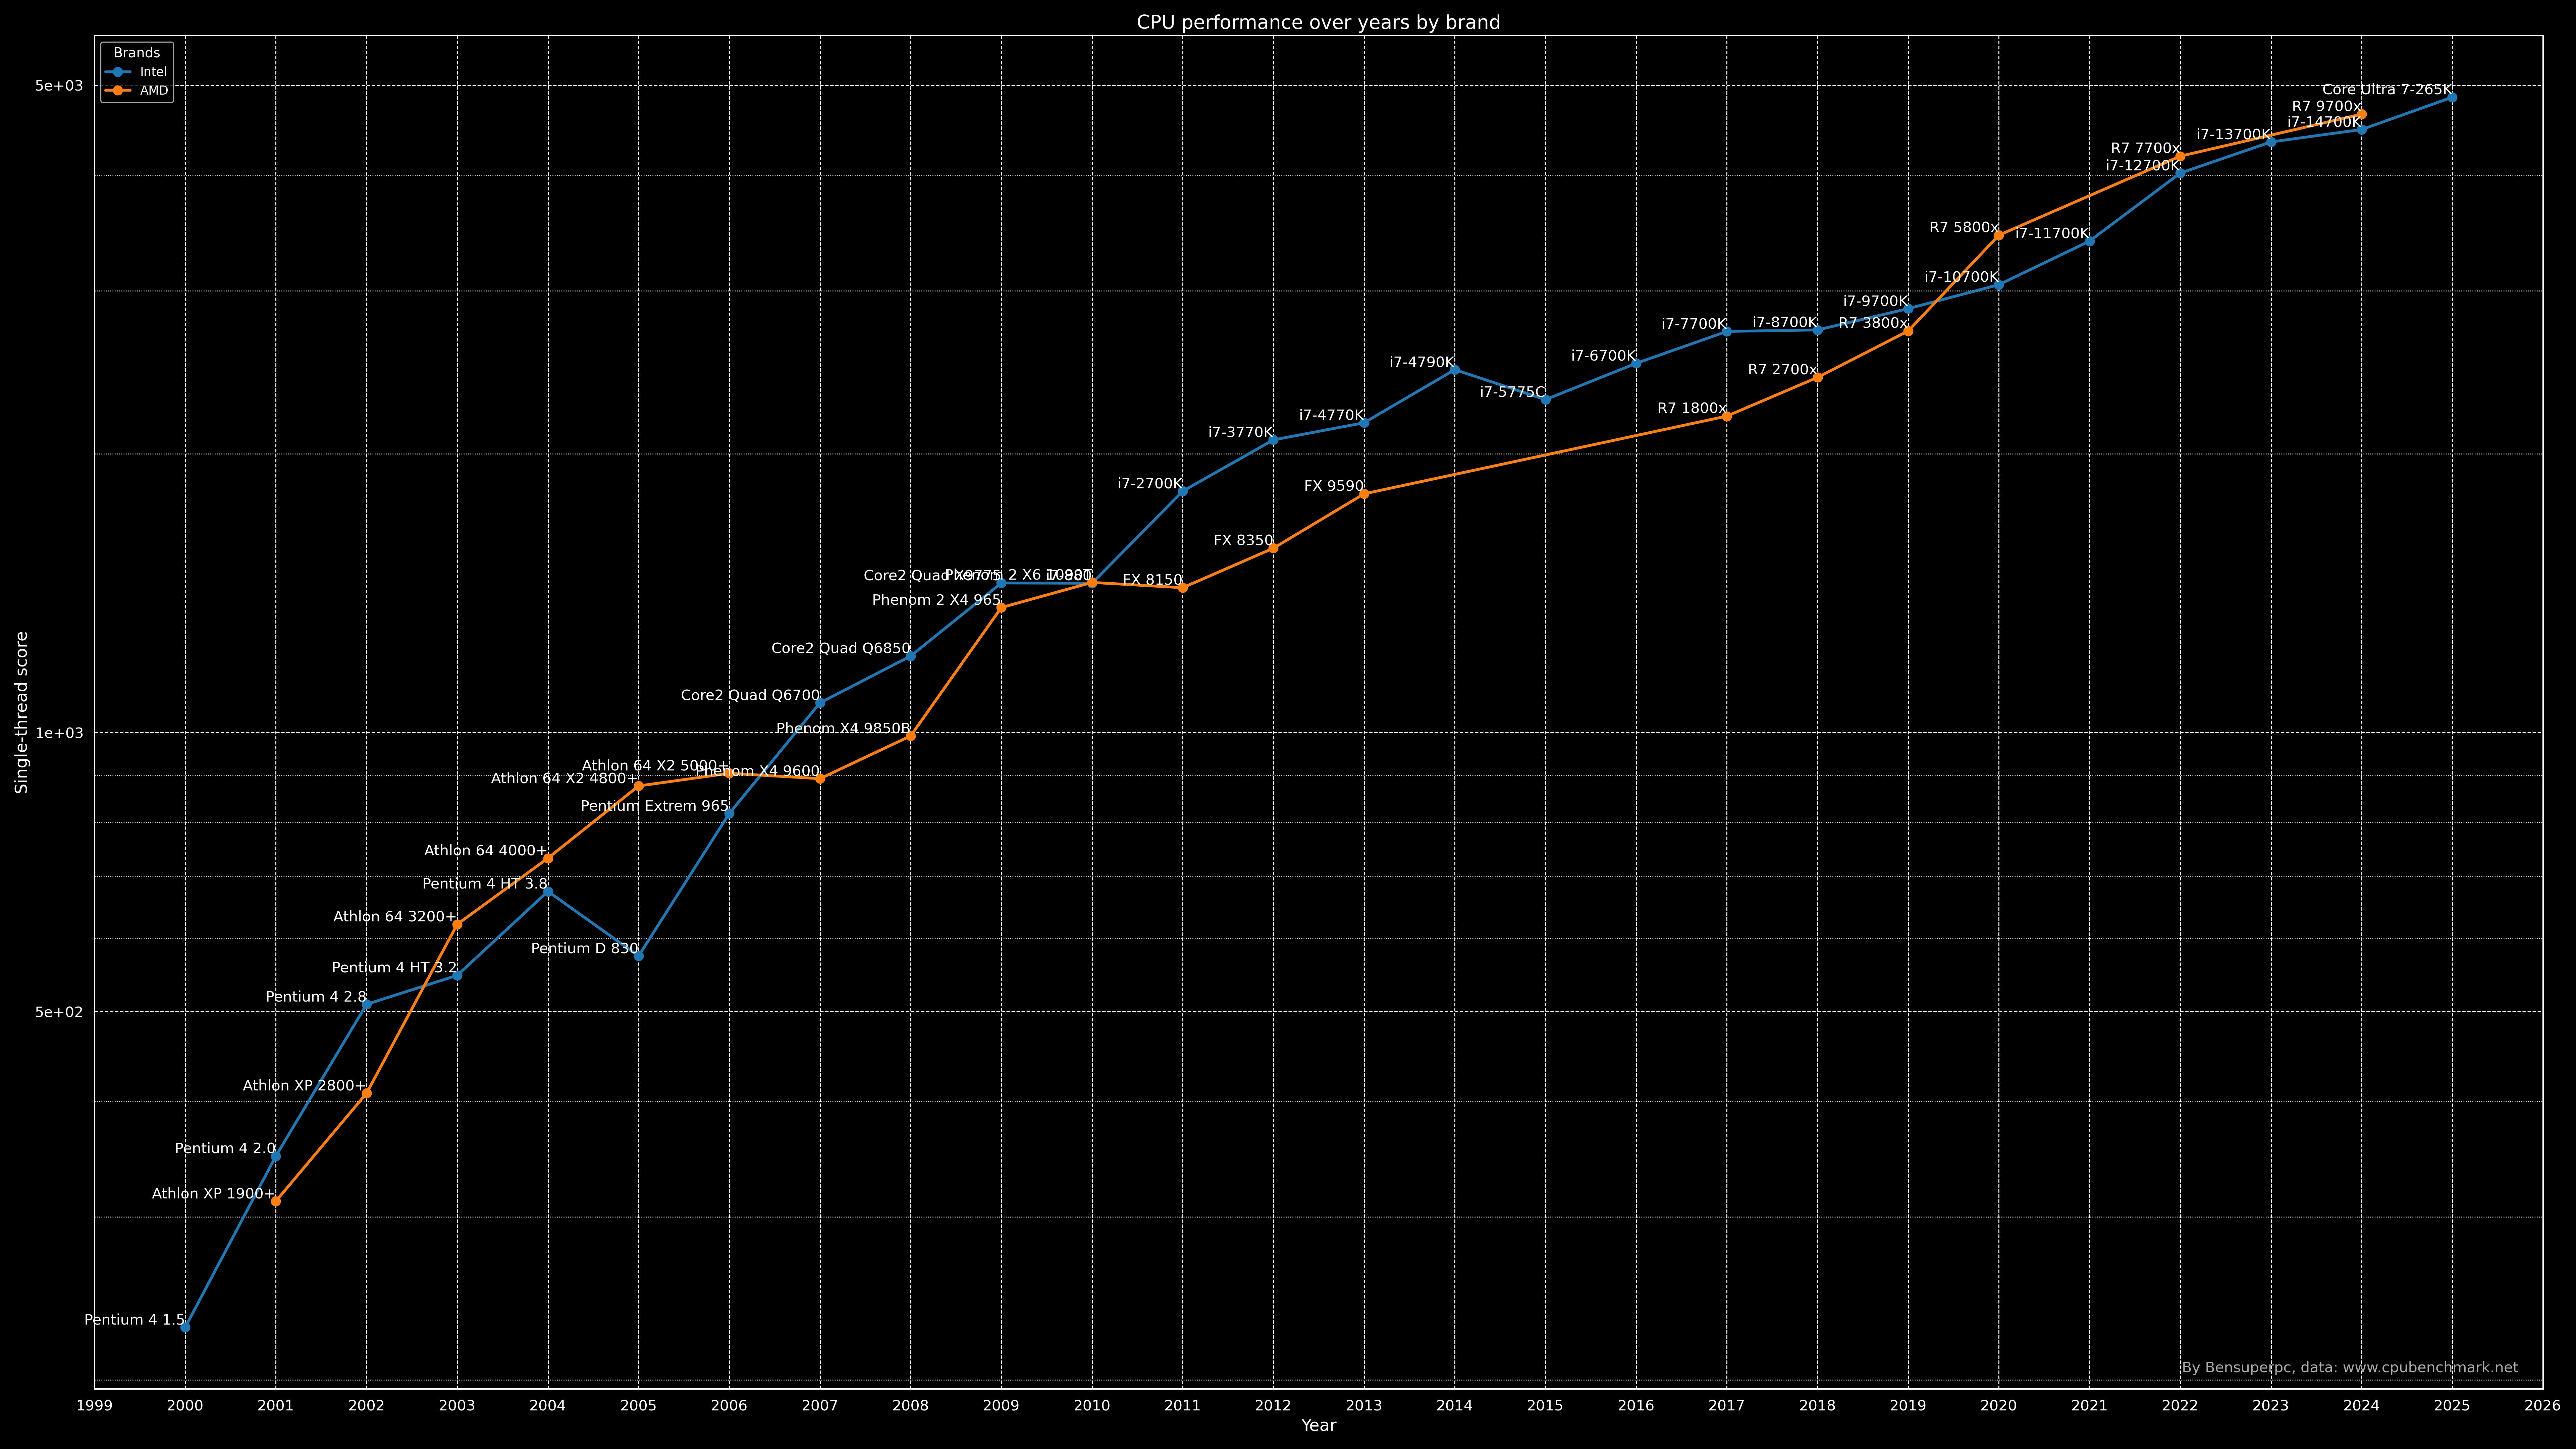Click the orange data point at year 2024
The width and height of the screenshot is (2576, 1449).
[x=2362, y=115]
